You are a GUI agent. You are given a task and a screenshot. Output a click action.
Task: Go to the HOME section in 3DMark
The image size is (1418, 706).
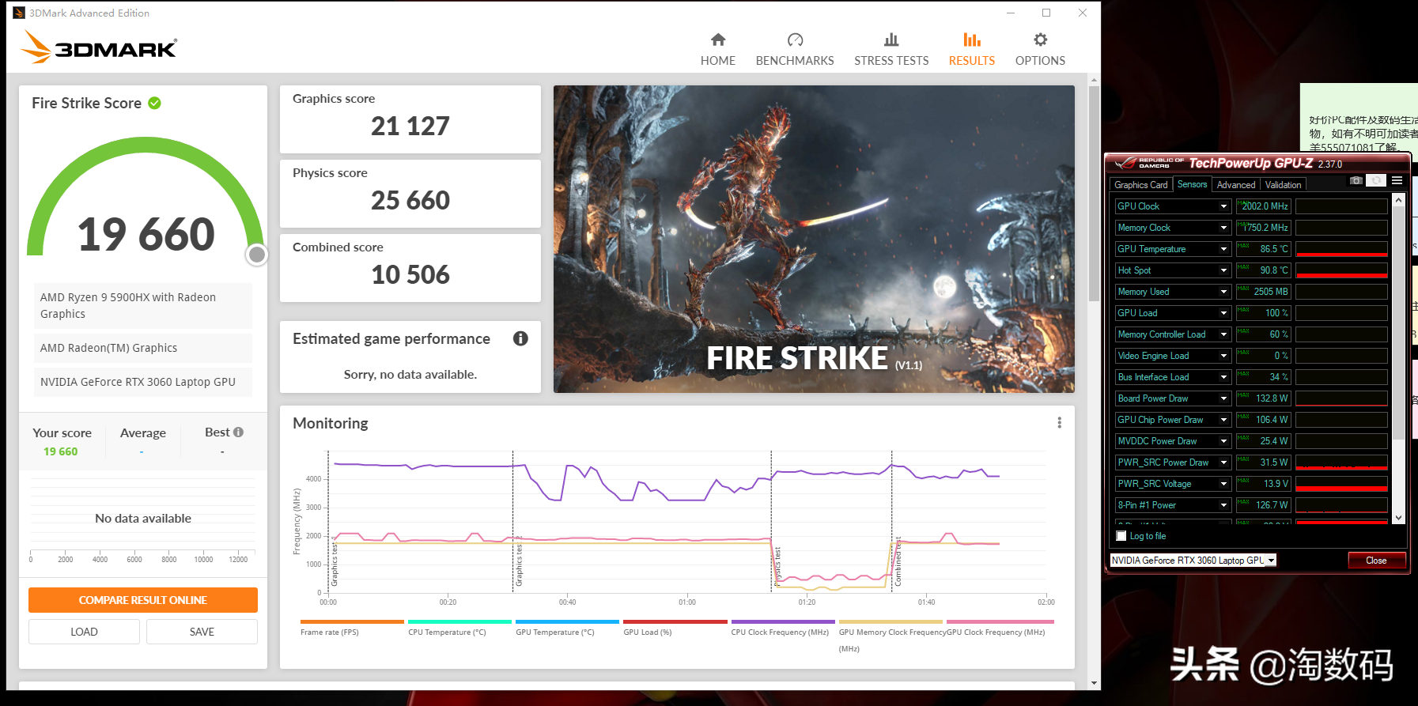717,49
